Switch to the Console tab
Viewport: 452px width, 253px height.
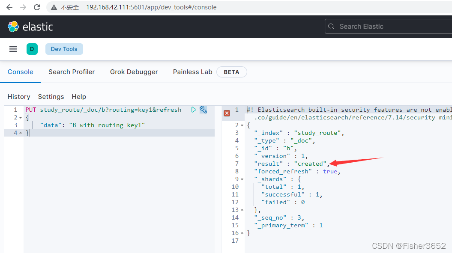21,72
